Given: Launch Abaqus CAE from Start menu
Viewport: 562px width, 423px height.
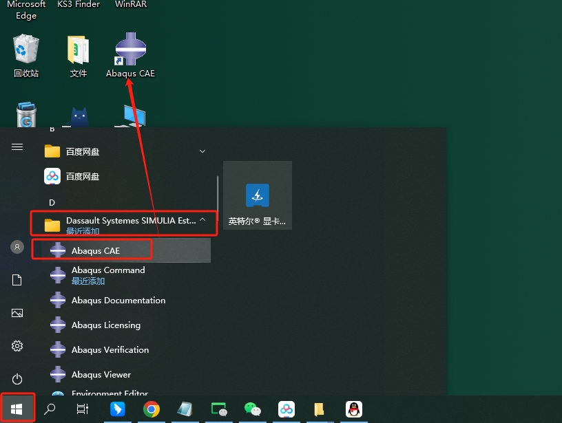Looking at the screenshot, I should point(96,251).
